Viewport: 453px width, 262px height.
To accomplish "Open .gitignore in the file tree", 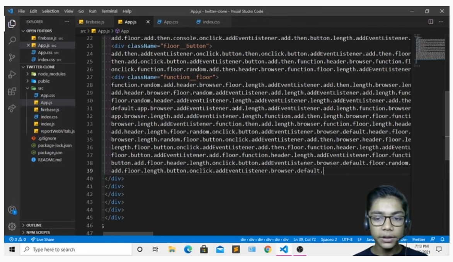I will [x=48, y=138].
